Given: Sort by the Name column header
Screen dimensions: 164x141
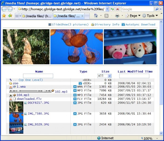Looking at the screenshot, I should tap(39, 72).
